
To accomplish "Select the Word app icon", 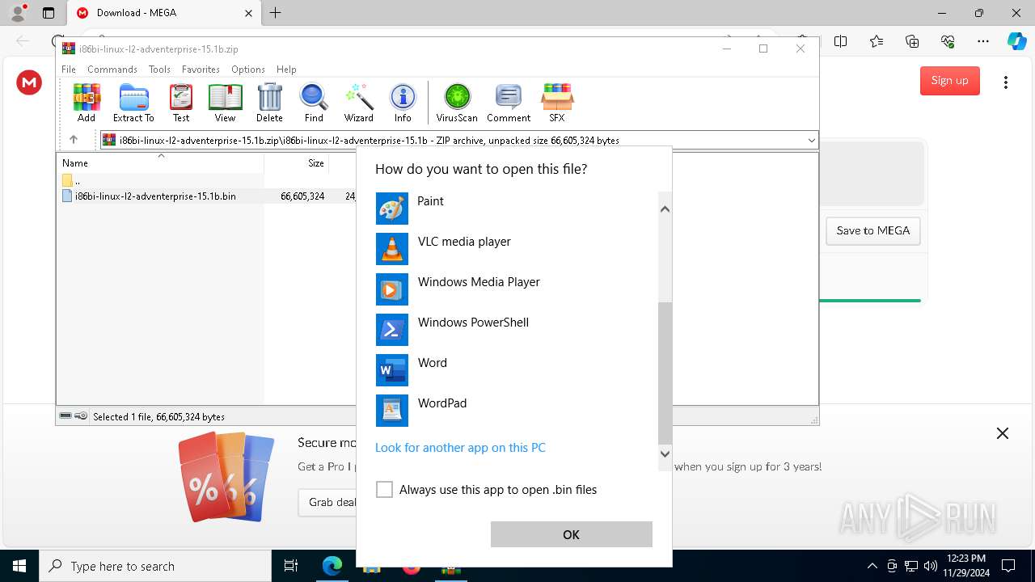I will [392, 370].
